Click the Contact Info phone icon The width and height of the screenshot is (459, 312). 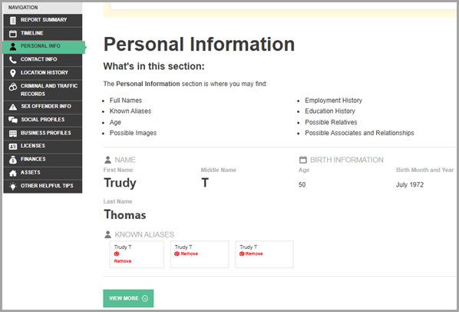pos(13,60)
